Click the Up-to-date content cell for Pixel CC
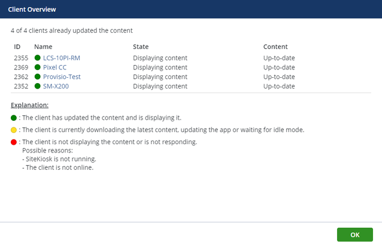The width and height of the screenshot is (382, 247). [x=279, y=68]
